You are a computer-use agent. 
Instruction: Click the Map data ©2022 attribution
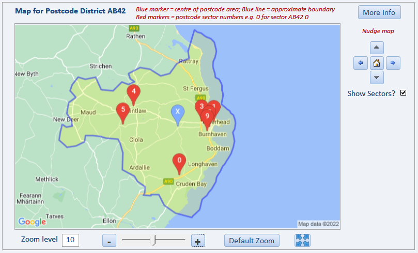tap(318, 224)
